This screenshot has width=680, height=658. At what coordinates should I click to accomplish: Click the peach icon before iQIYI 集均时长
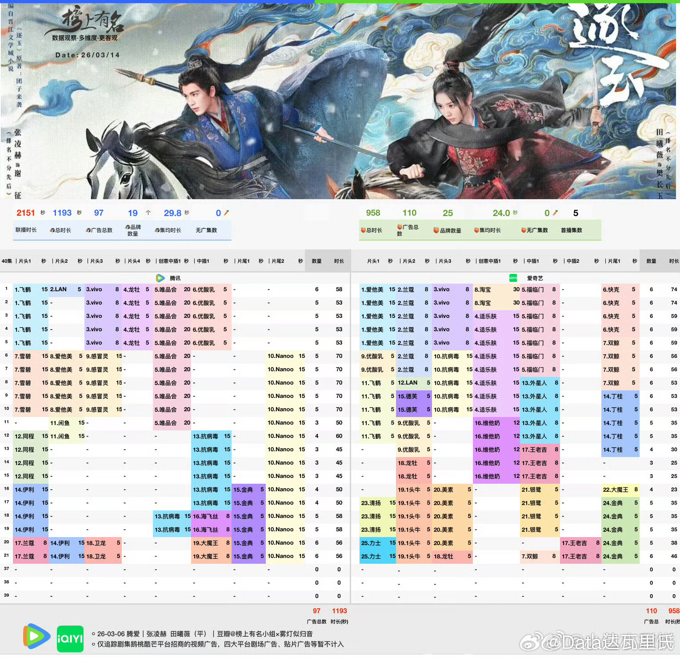476,230
